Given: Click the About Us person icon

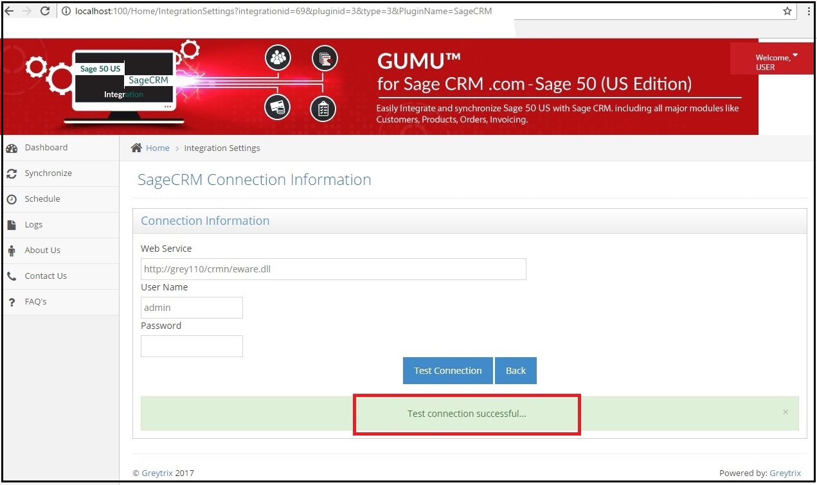Looking at the screenshot, I should pyautogui.click(x=11, y=251).
